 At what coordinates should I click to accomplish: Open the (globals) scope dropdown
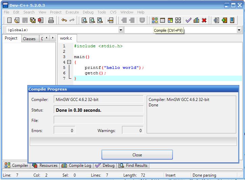pyautogui.click(x=121, y=30)
